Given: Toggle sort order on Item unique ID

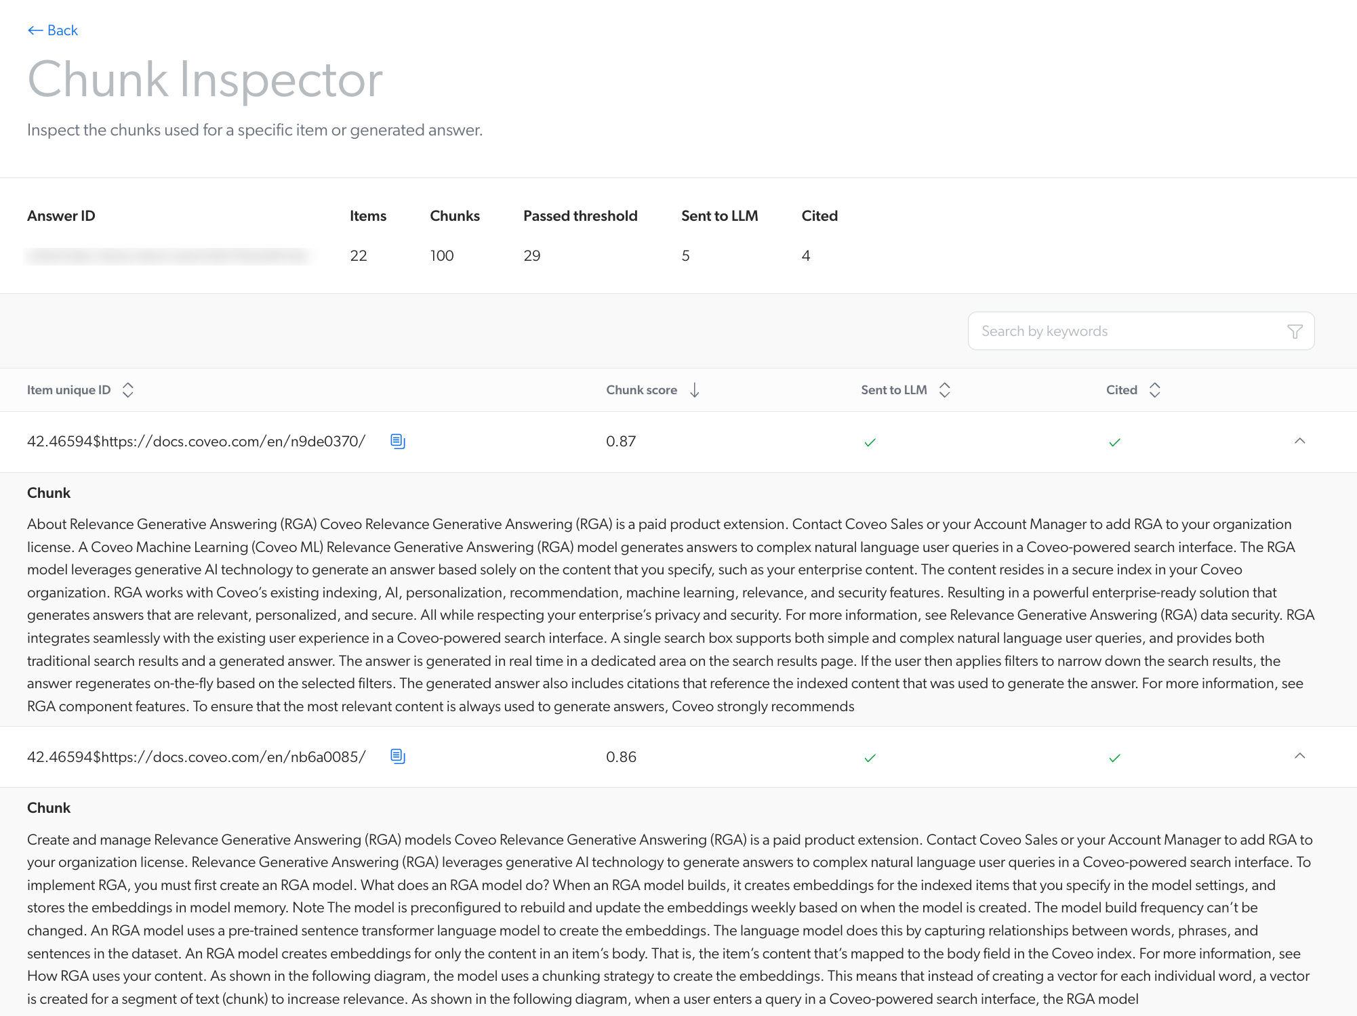Looking at the screenshot, I should coord(129,389).
